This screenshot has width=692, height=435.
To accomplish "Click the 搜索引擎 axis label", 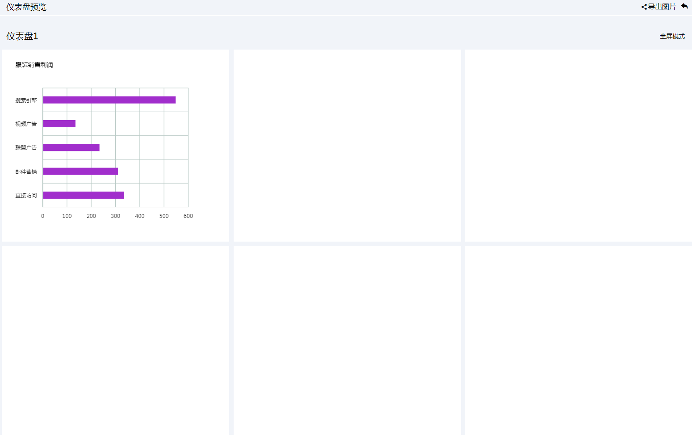I will pyautogui.click(x=26, y=100).
